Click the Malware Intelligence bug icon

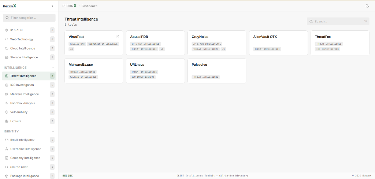point(7,94)
